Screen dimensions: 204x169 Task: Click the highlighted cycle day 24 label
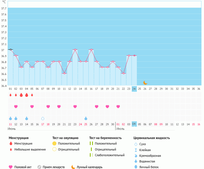coord(134,89)
